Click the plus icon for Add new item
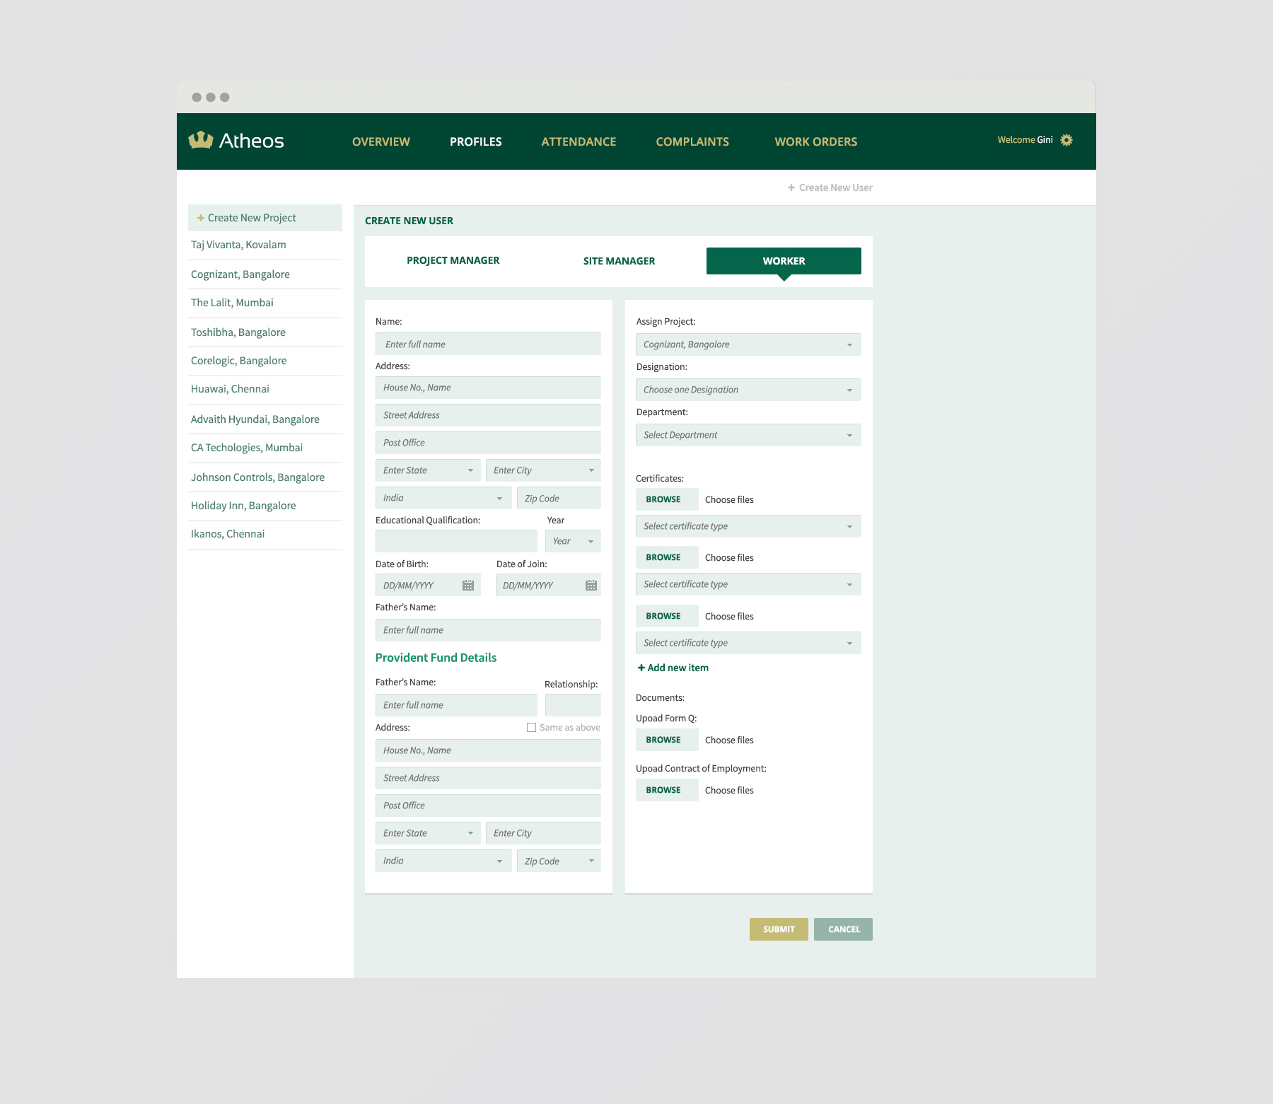The image size is (1273, 1104). click(x=641, y=668)
